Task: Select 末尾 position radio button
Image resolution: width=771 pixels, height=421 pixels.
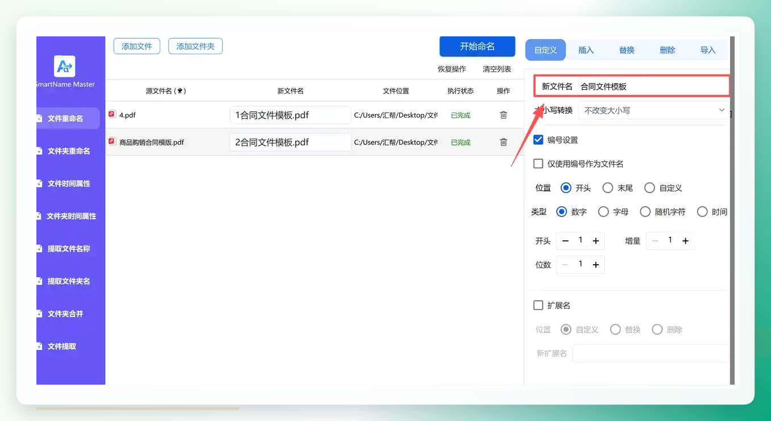Action: (608, 187)
